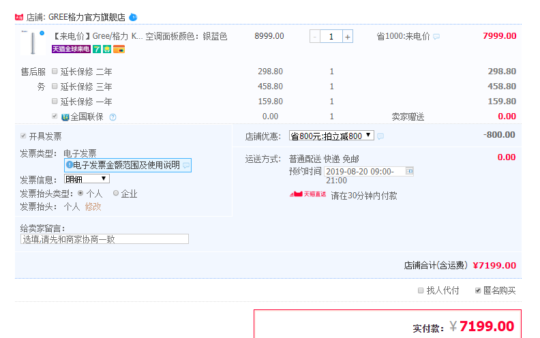Click the delivery appointment time field

coord(365,172)
